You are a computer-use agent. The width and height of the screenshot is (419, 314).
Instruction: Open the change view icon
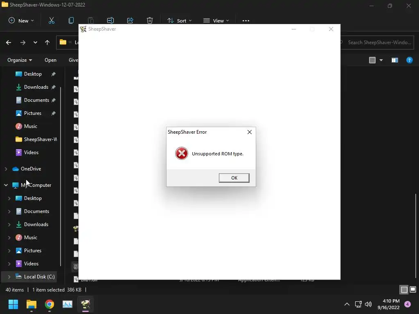(x=372, y=60)
